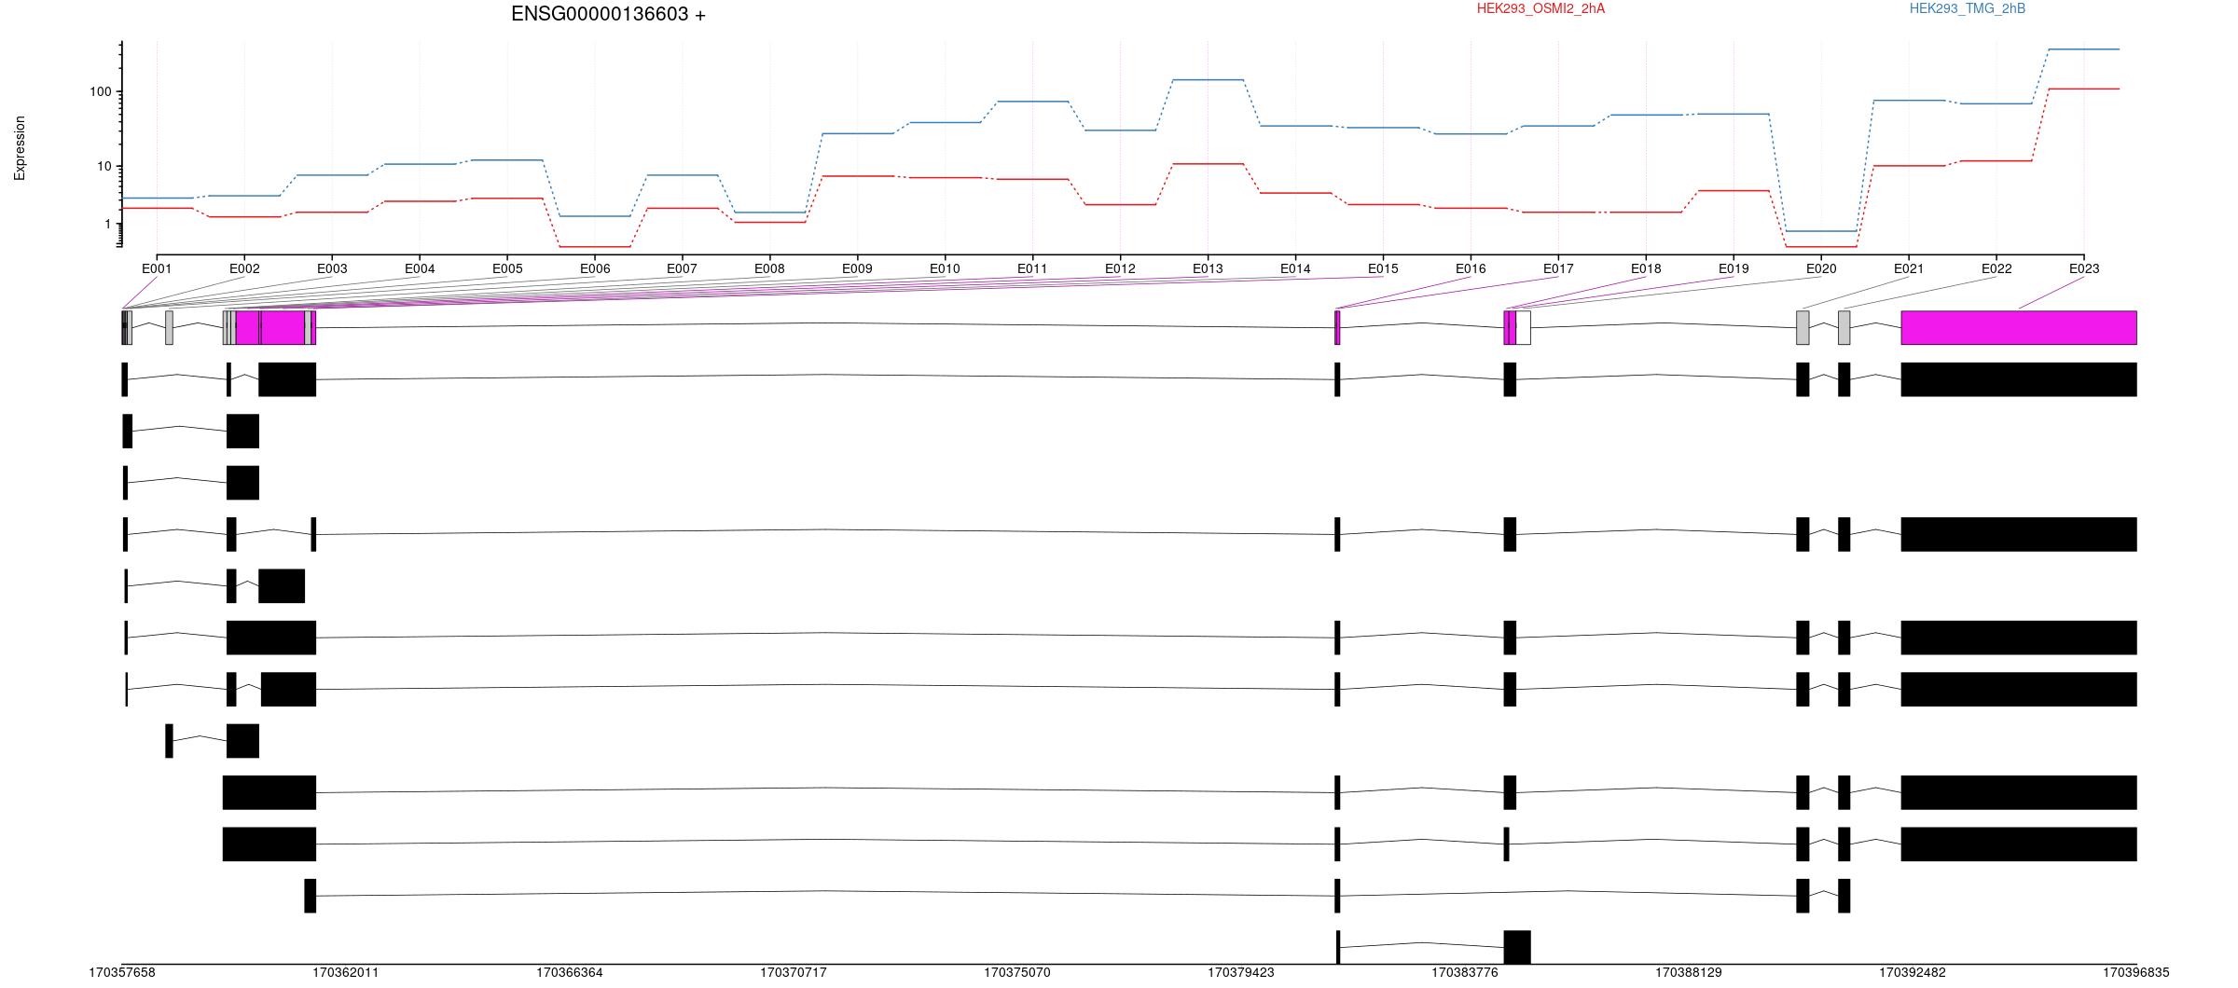Viewport: 2238px width, 988px height.
Task: Select exon bin label E002
Action: [244, 268]
